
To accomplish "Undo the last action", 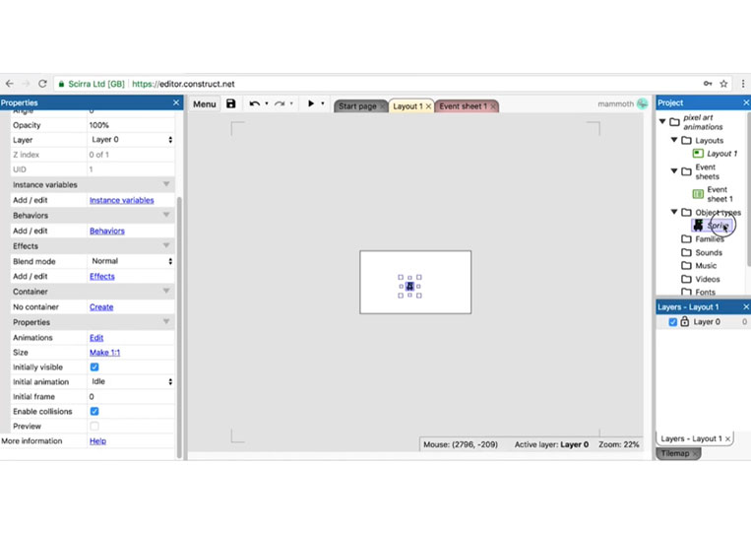I will (254, 103).
